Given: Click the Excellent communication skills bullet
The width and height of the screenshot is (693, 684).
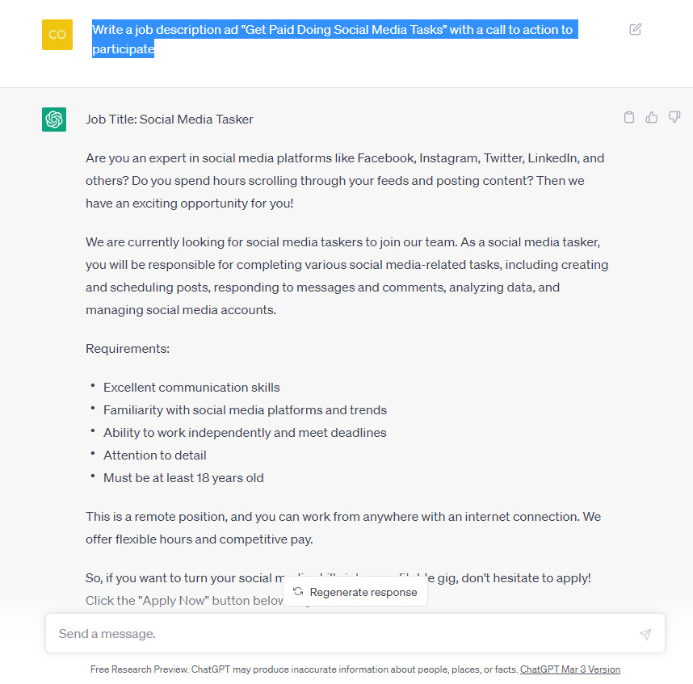Looking at the screenshot, I should [x=191, y=388].
